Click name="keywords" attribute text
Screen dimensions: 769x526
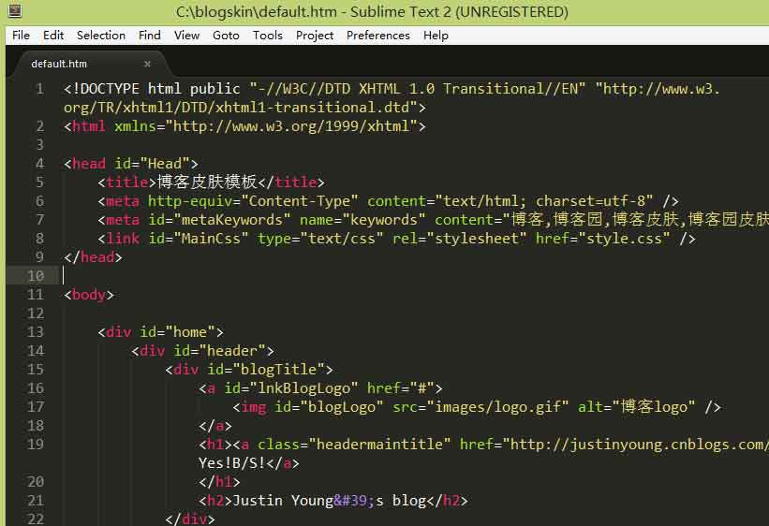click(x=362, y=220)
